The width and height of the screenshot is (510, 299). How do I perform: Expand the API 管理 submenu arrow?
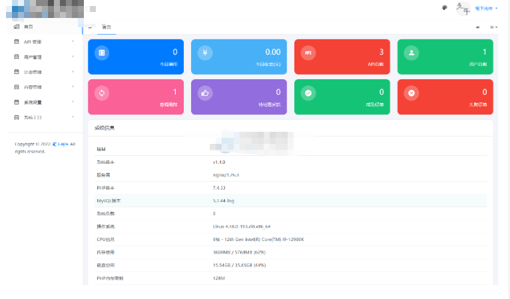click(73, 41)
